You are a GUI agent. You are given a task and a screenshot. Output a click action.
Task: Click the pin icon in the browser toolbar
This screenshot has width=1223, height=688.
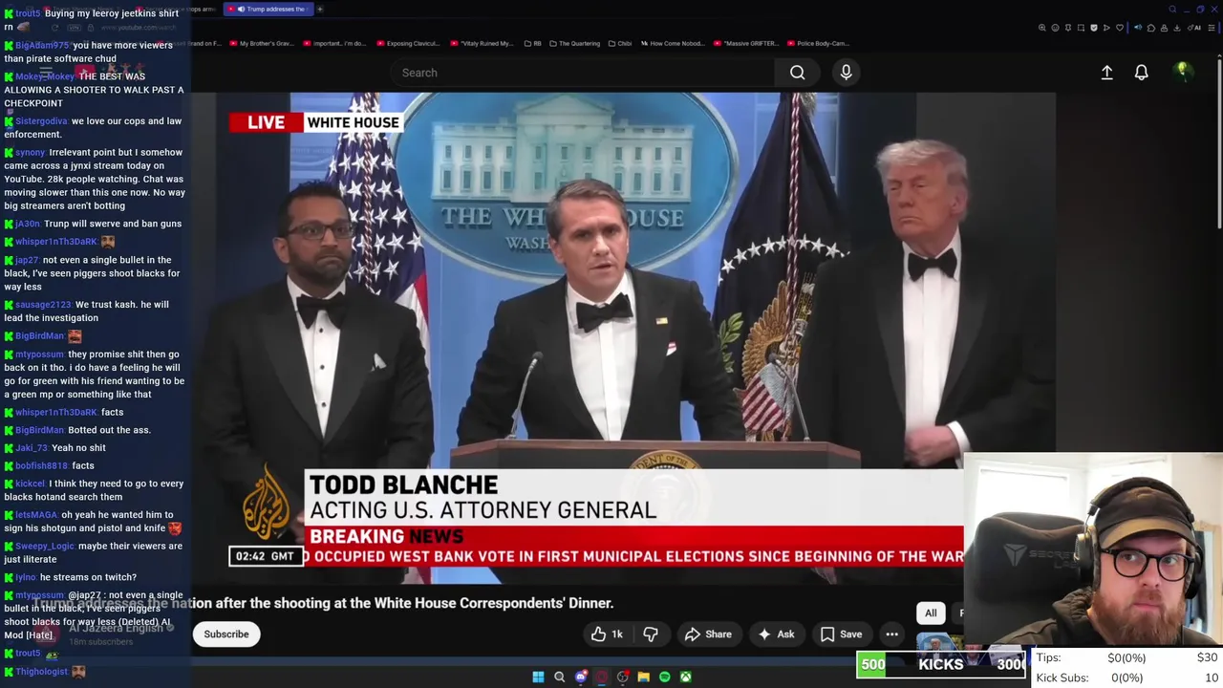(x=1068, y=28)
